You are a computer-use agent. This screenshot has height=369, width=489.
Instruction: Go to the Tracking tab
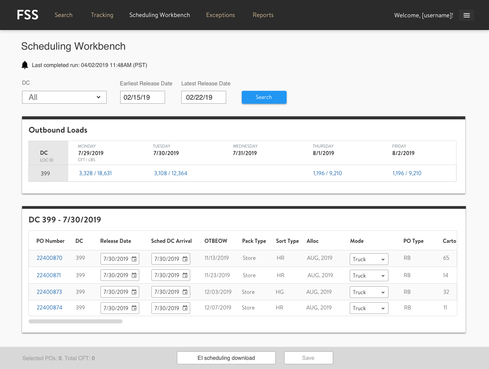click(102, 15)
